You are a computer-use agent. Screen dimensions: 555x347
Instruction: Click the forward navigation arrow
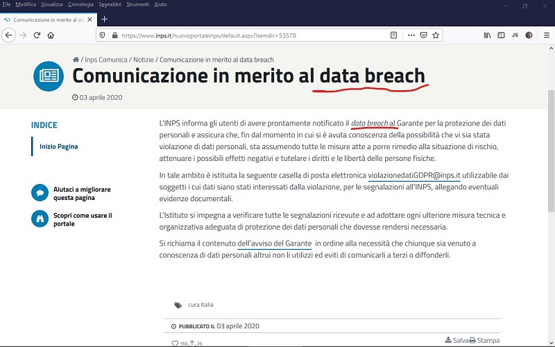coord(23,35)
